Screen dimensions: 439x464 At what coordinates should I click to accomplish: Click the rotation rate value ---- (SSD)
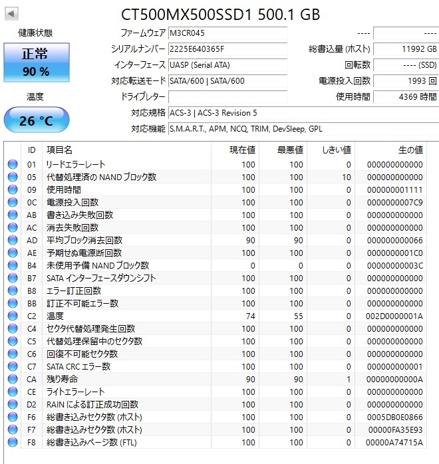pyautogui.click(x=406, y=65)
